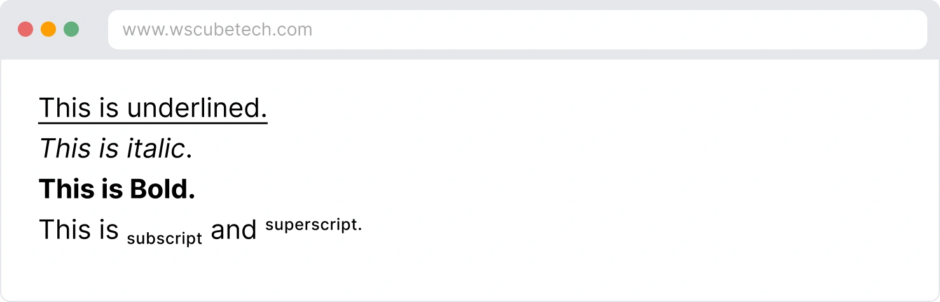Screen dimensions: 940x302
Task: Click "This" in the underlined sentence
Action: coord(65,108)
